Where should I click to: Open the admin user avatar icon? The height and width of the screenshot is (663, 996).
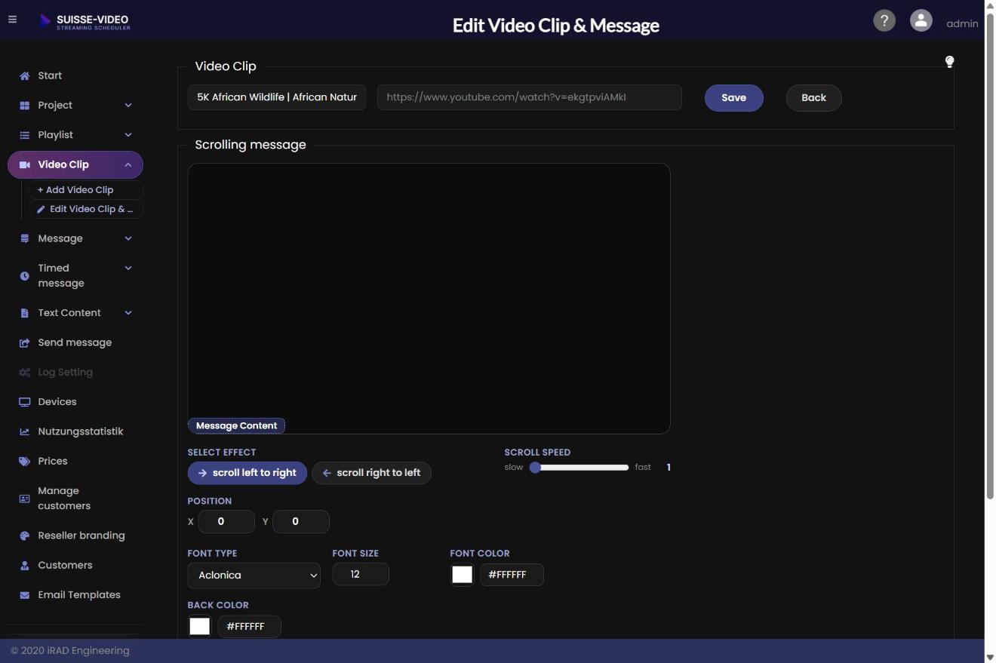921,20
